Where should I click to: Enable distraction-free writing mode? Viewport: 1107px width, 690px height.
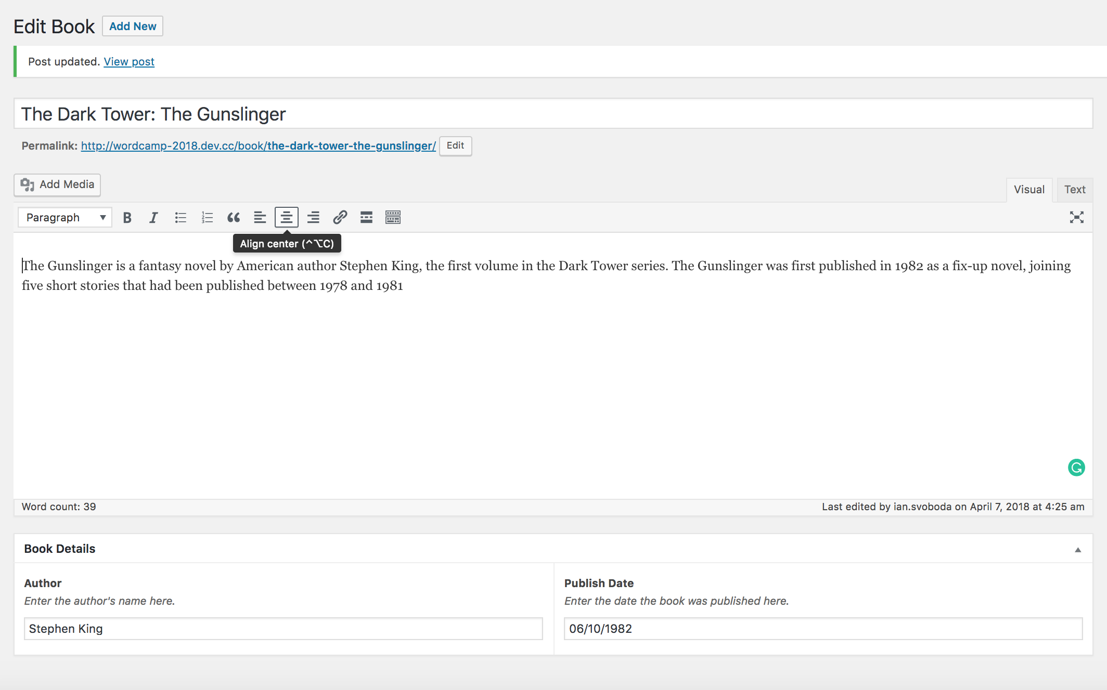(1076, 218)
